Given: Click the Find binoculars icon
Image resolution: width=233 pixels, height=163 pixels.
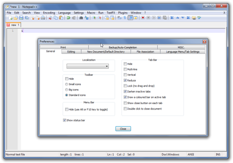Looking at the screenshot, I should [81, 18].
